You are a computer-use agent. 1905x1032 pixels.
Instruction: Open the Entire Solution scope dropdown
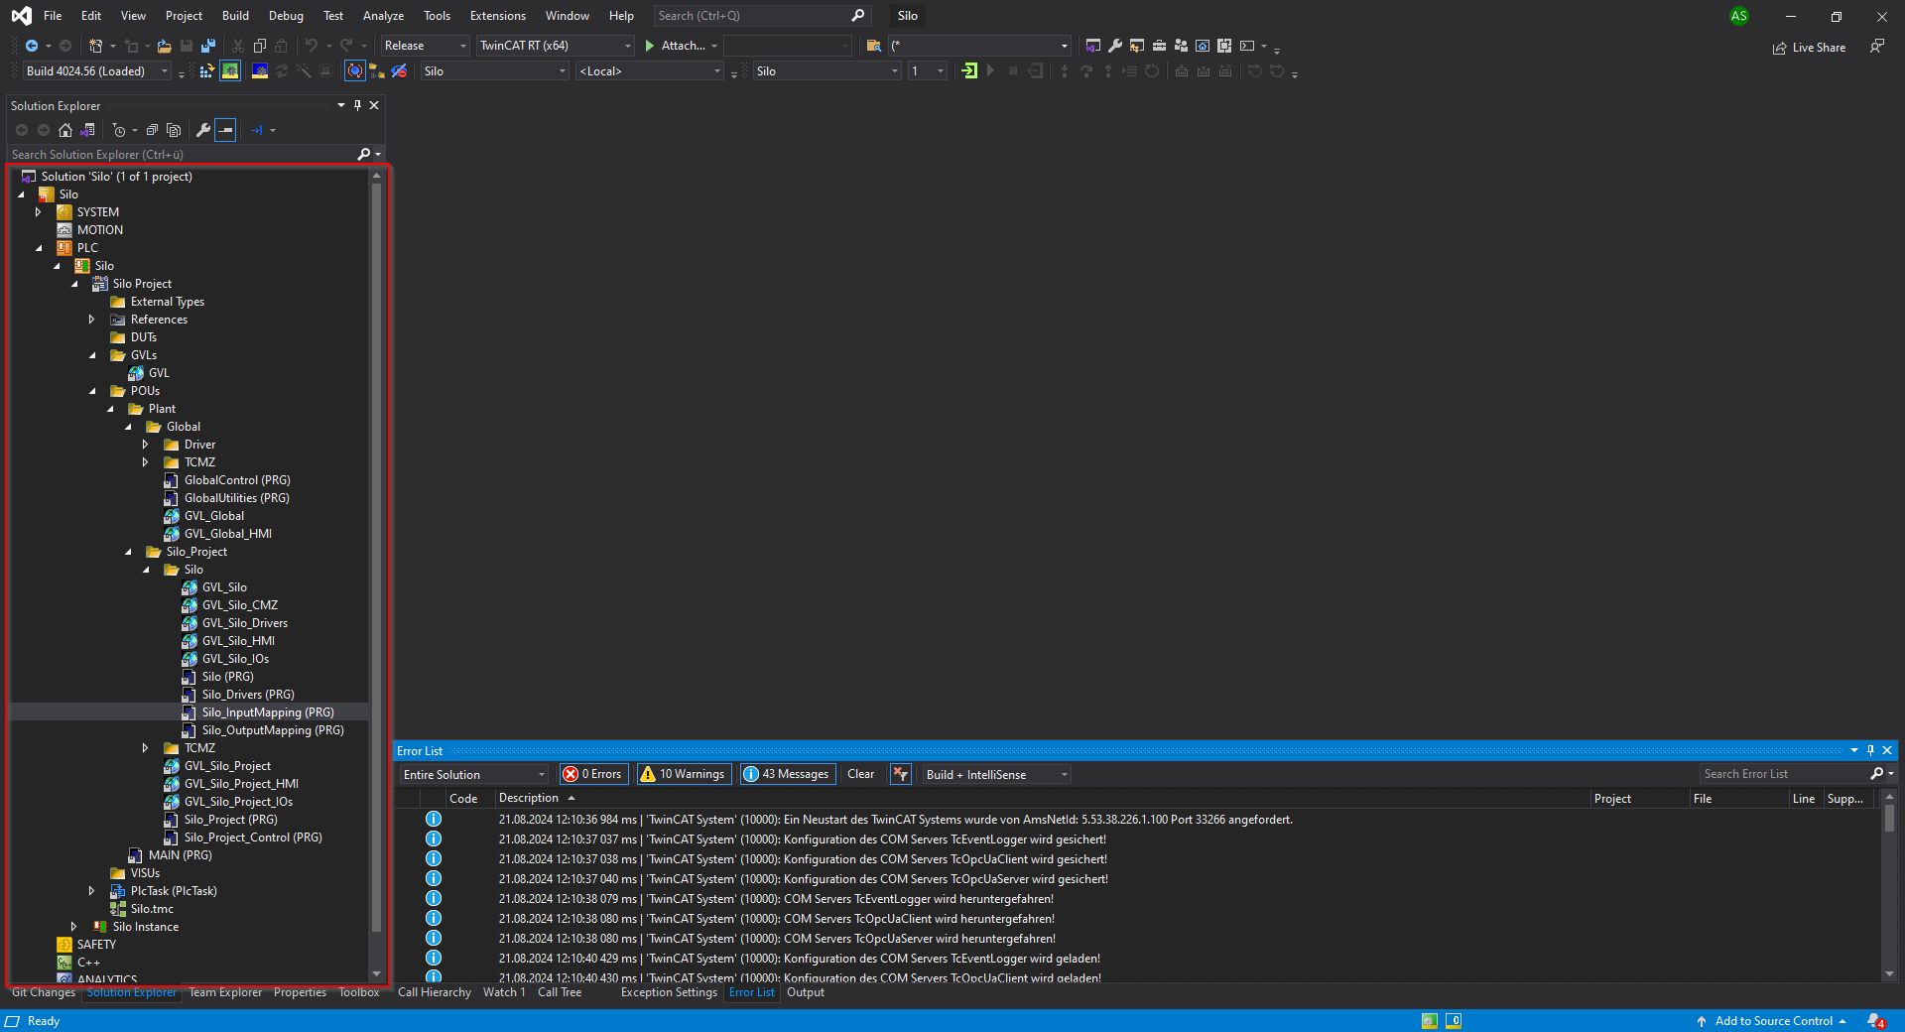474,774
